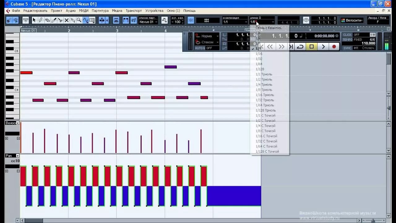
Task: Toggle the TEMPO track button
Action: pos(347,40)
